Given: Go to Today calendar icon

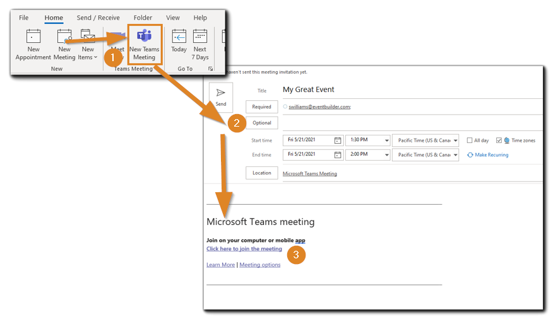Looking at the screenshot, I should click(x=179, y=37).
